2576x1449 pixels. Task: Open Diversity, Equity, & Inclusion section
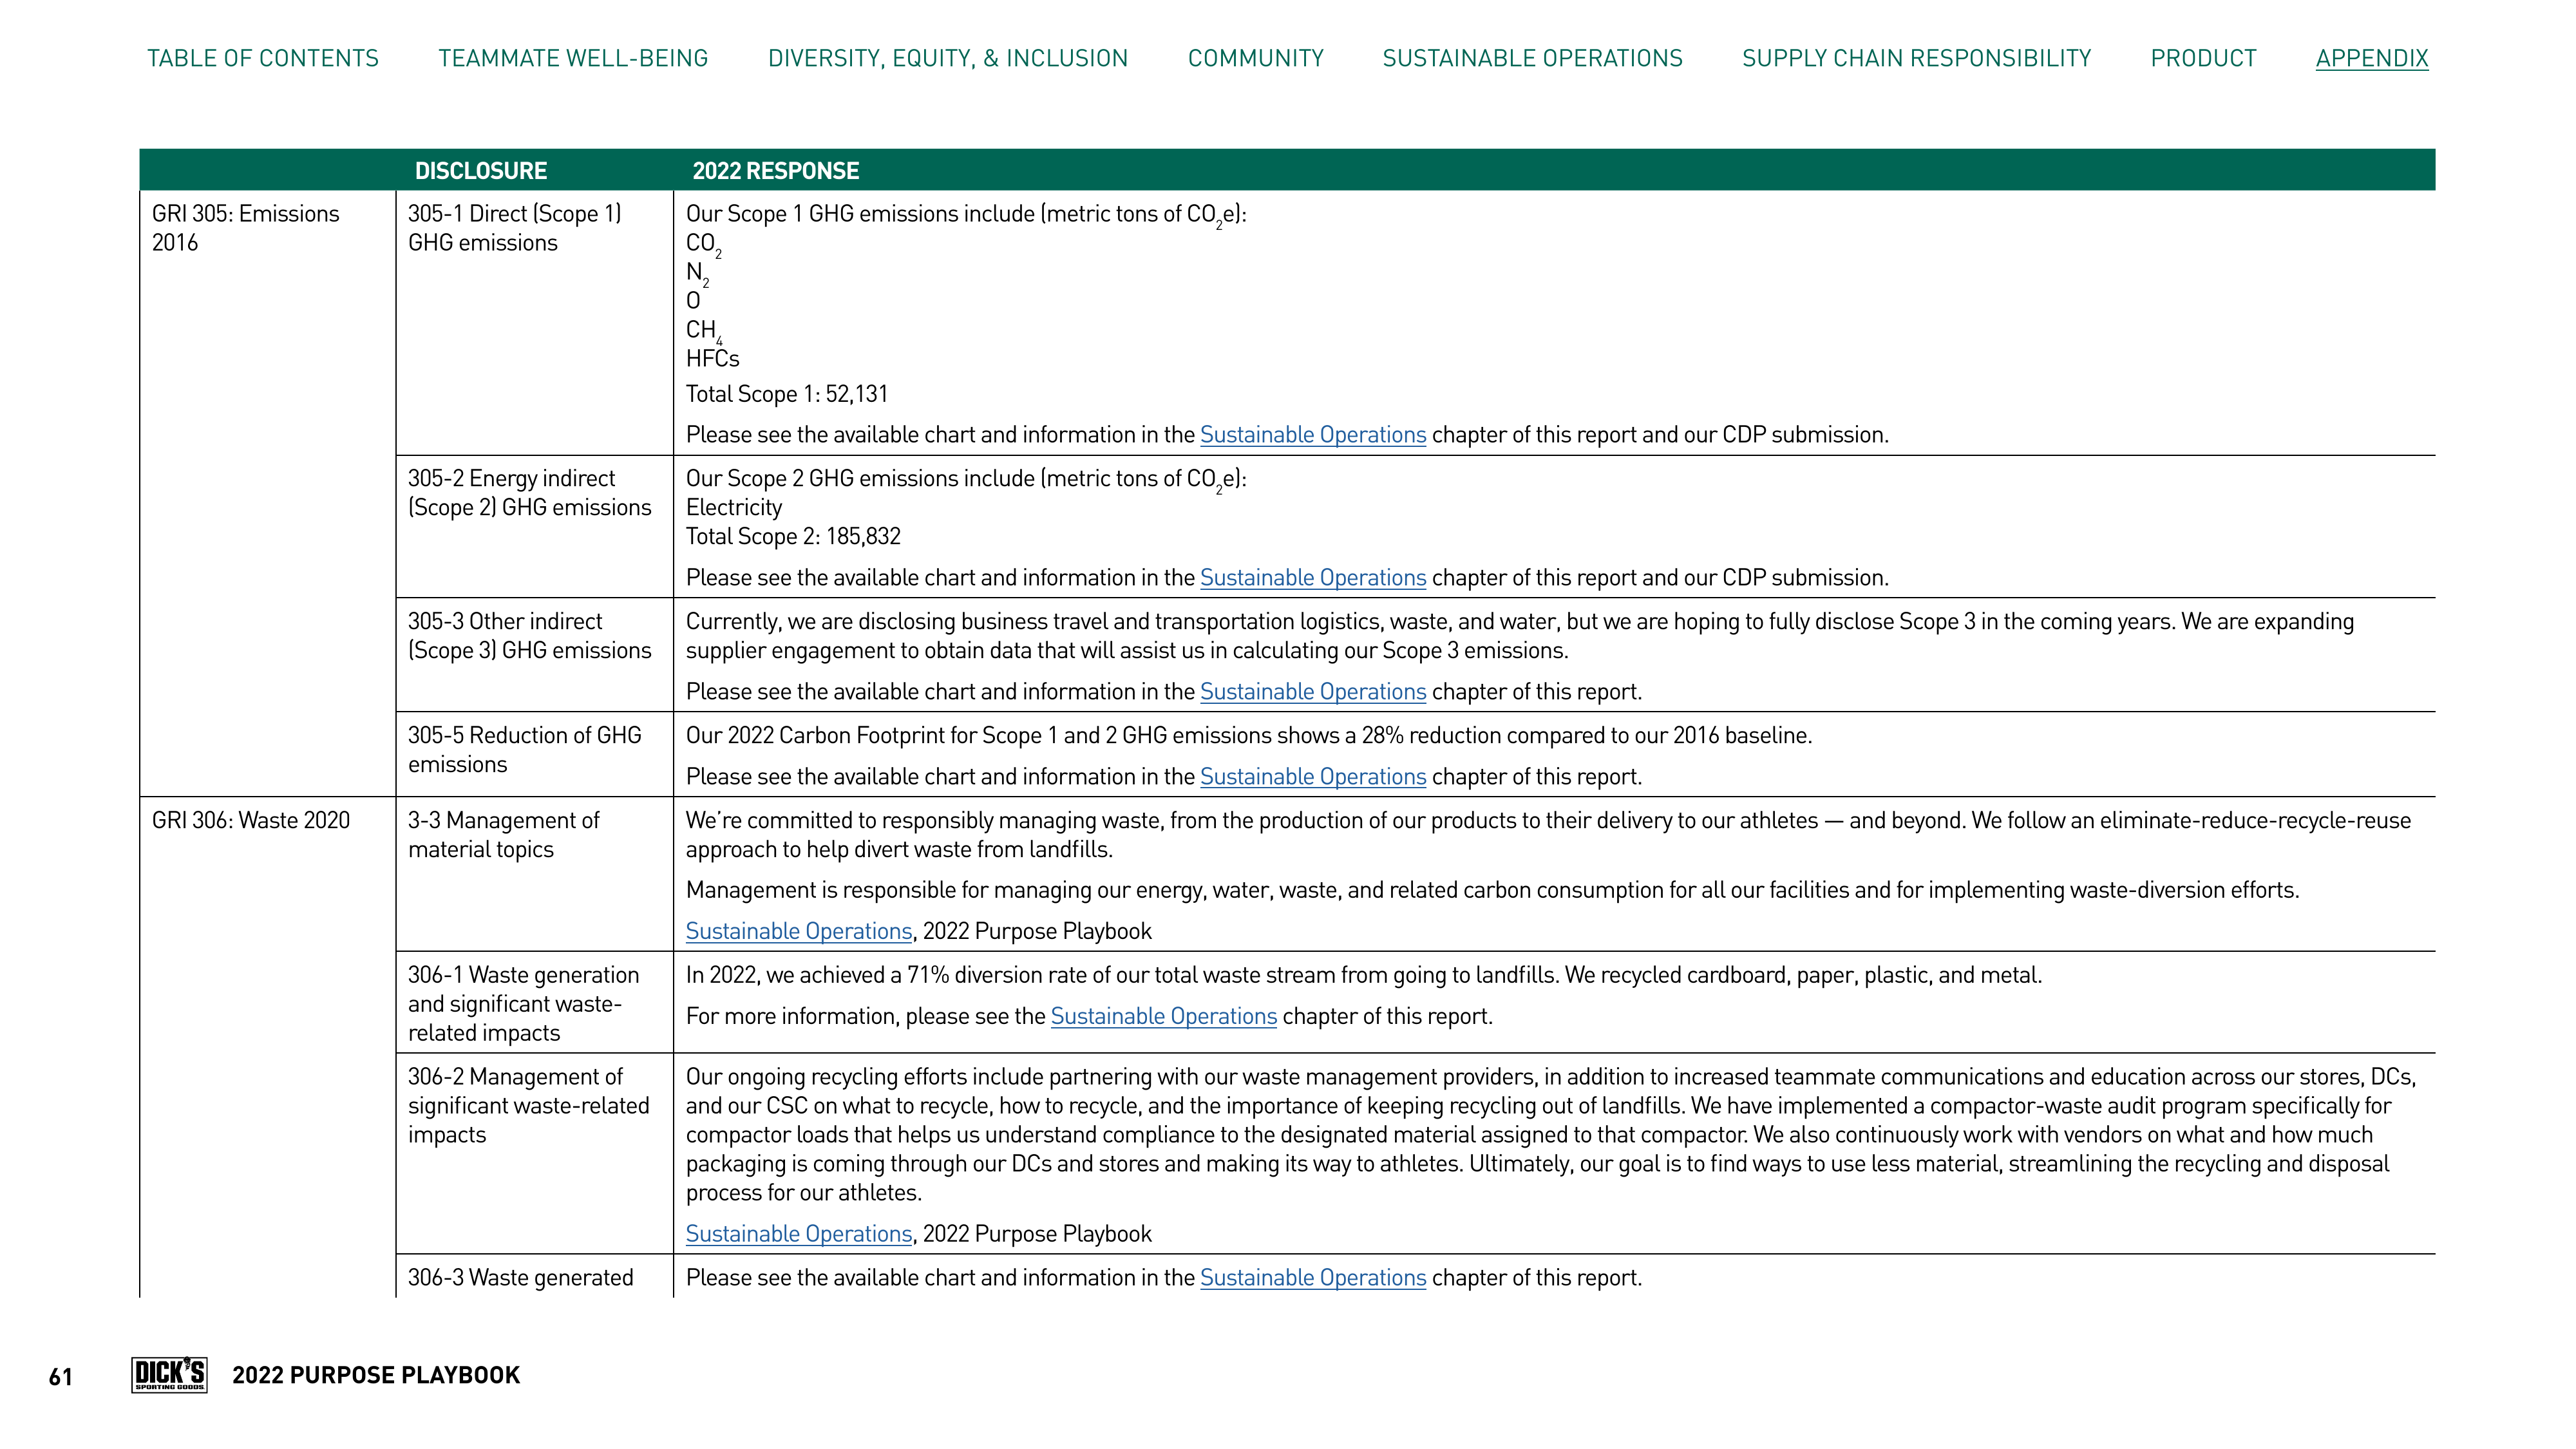point(948,58)
